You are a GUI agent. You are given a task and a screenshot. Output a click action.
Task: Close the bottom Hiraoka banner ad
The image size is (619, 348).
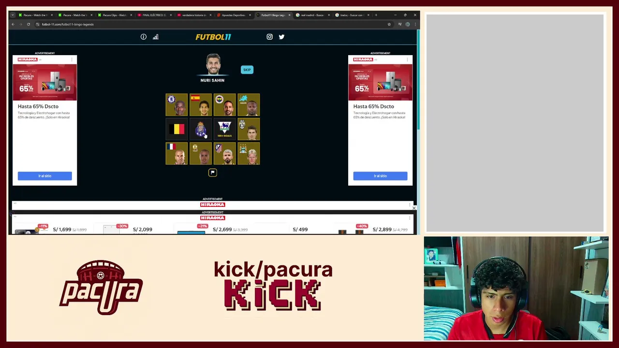coord(414,208)
